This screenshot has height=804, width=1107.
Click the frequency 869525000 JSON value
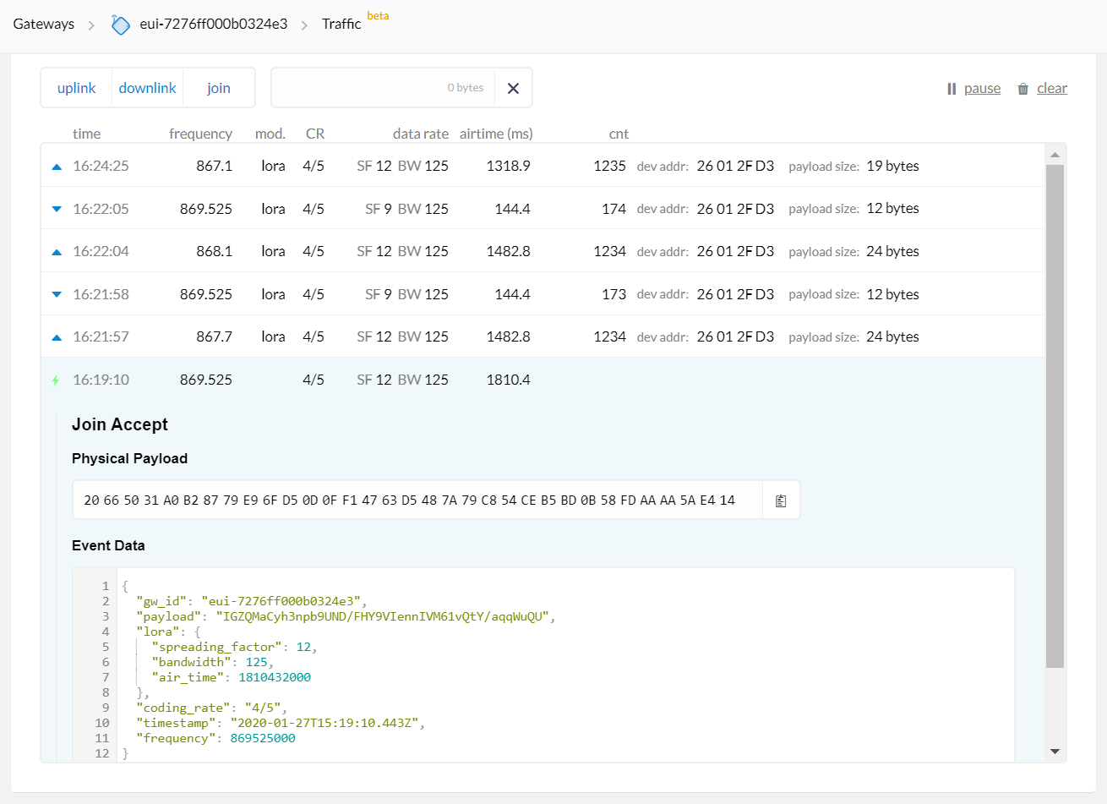(263, 738)
